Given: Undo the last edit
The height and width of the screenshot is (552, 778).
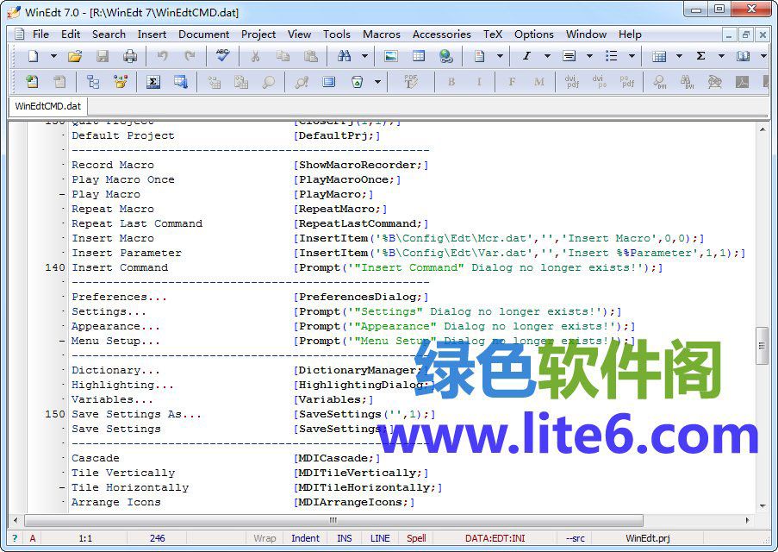Looking at the screenshot, I should click(162, 56).
